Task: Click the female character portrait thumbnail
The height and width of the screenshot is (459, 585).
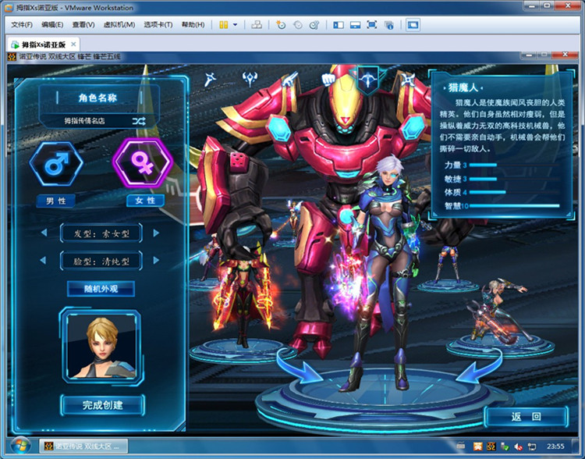Action: [x=101, y=346]
